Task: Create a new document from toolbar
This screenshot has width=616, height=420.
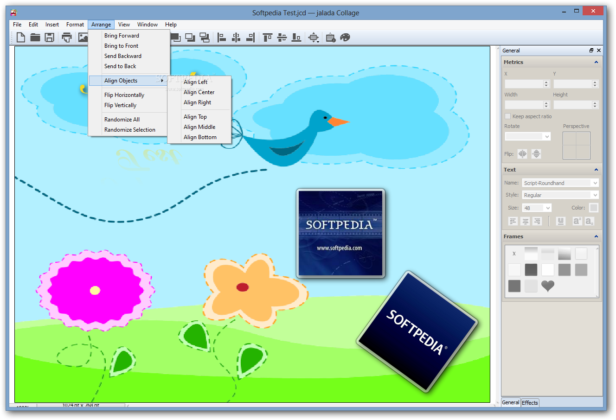Action: point(21,38)
